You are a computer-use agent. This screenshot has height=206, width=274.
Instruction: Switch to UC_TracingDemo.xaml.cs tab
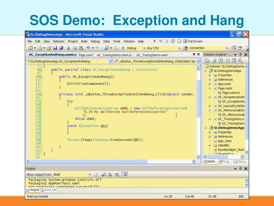coord(114,55)
